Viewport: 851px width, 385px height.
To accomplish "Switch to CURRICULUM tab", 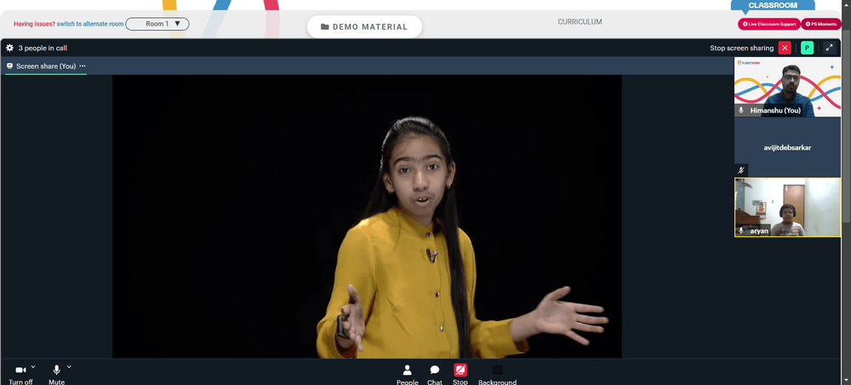I will pyautogui.click(x=580, y=22).
